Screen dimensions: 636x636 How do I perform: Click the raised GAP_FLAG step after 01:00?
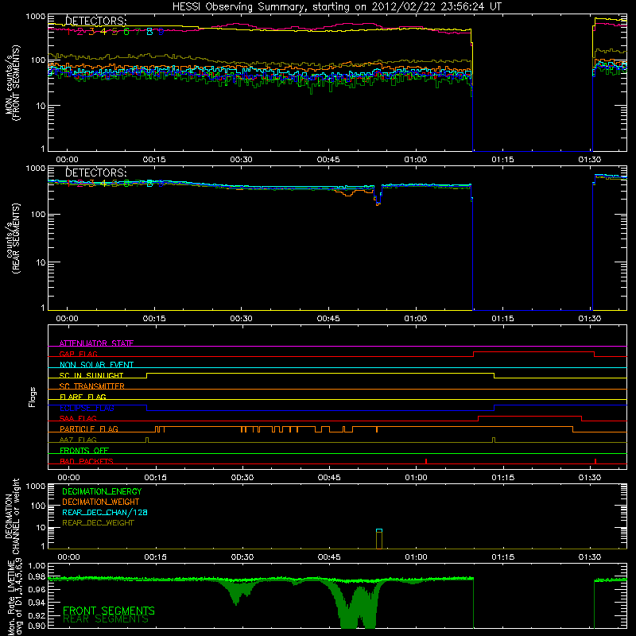point(533,352)
